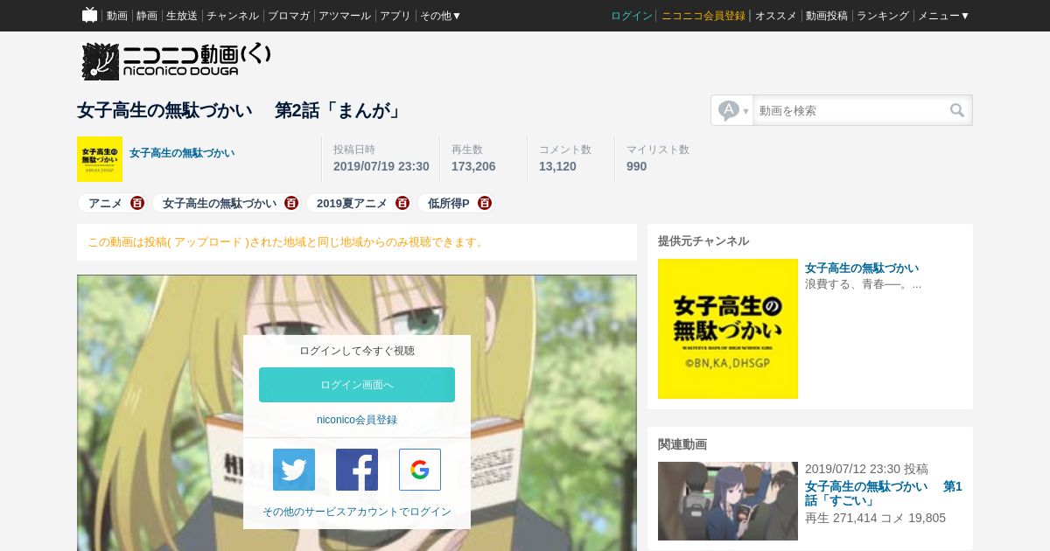Log in with Facebook icon
The width and height of the screenshot is (1050, 551).
pos(357,470)
